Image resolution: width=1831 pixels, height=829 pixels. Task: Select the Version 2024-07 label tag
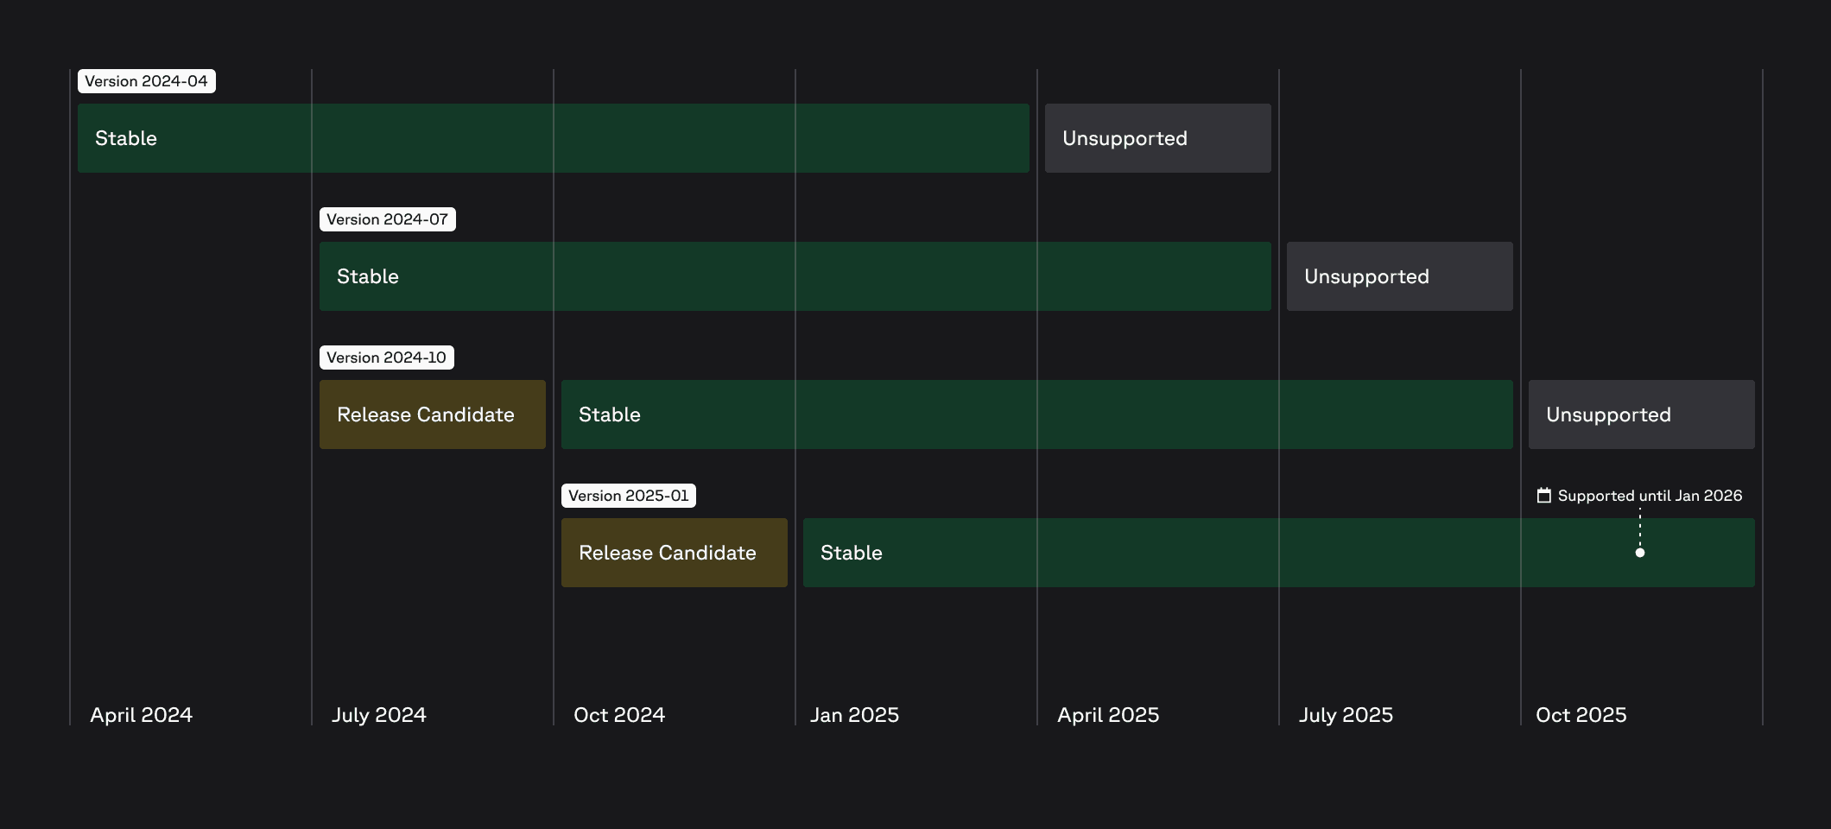(x=387, y=219)
